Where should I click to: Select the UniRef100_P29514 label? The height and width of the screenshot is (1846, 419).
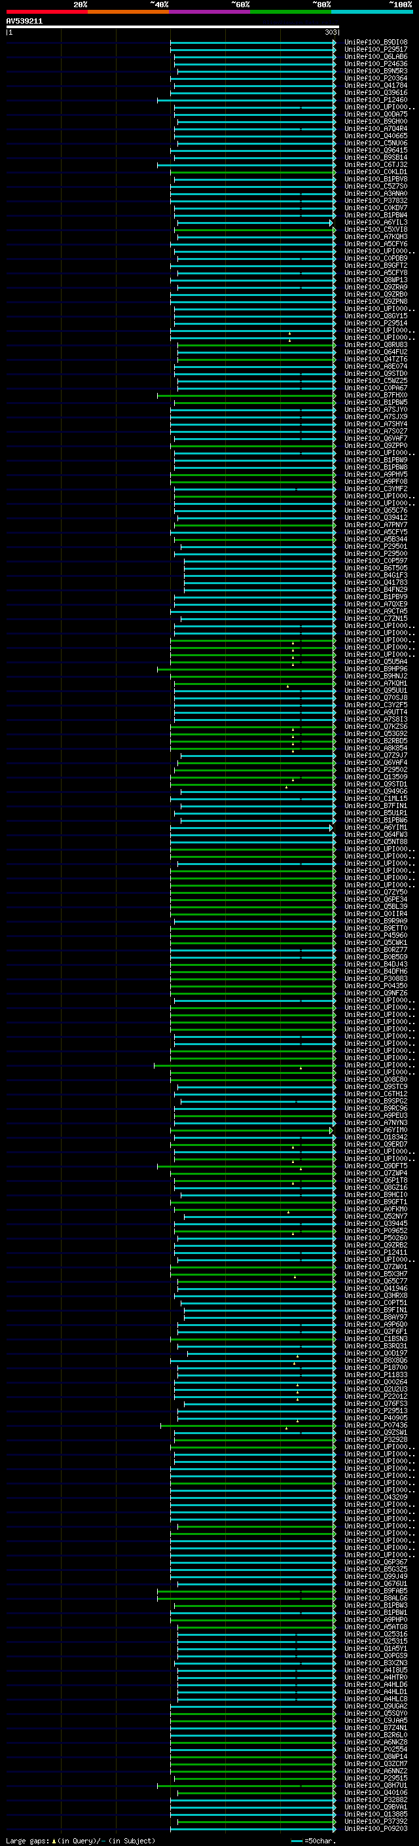click(376, 323)
